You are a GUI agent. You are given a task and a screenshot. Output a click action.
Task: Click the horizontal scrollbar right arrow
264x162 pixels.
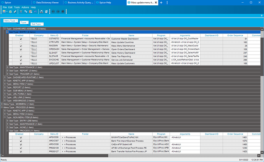click(259, 156)
